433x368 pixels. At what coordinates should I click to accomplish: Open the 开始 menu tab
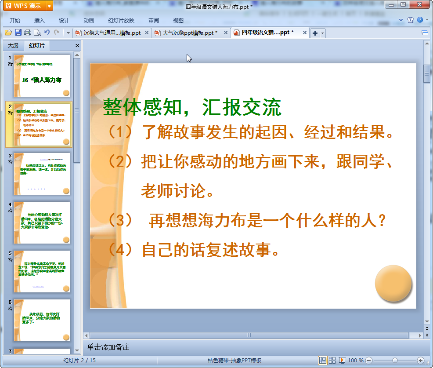(x=15, y=21)
